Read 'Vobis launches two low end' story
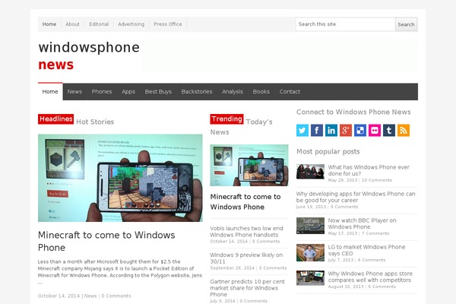The height and width of the screenshot is (304, 456). 246,232
